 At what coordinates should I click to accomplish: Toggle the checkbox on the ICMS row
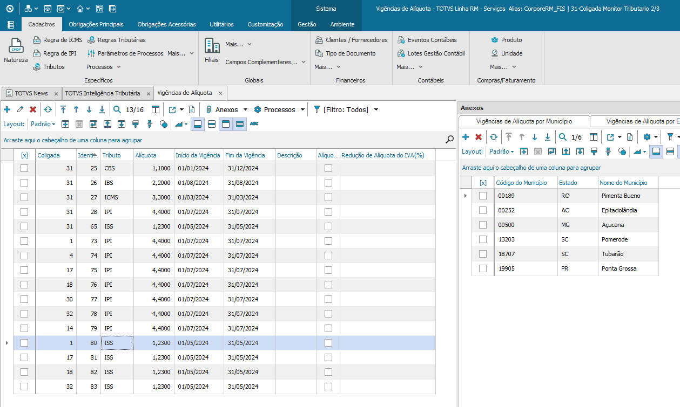24,197
